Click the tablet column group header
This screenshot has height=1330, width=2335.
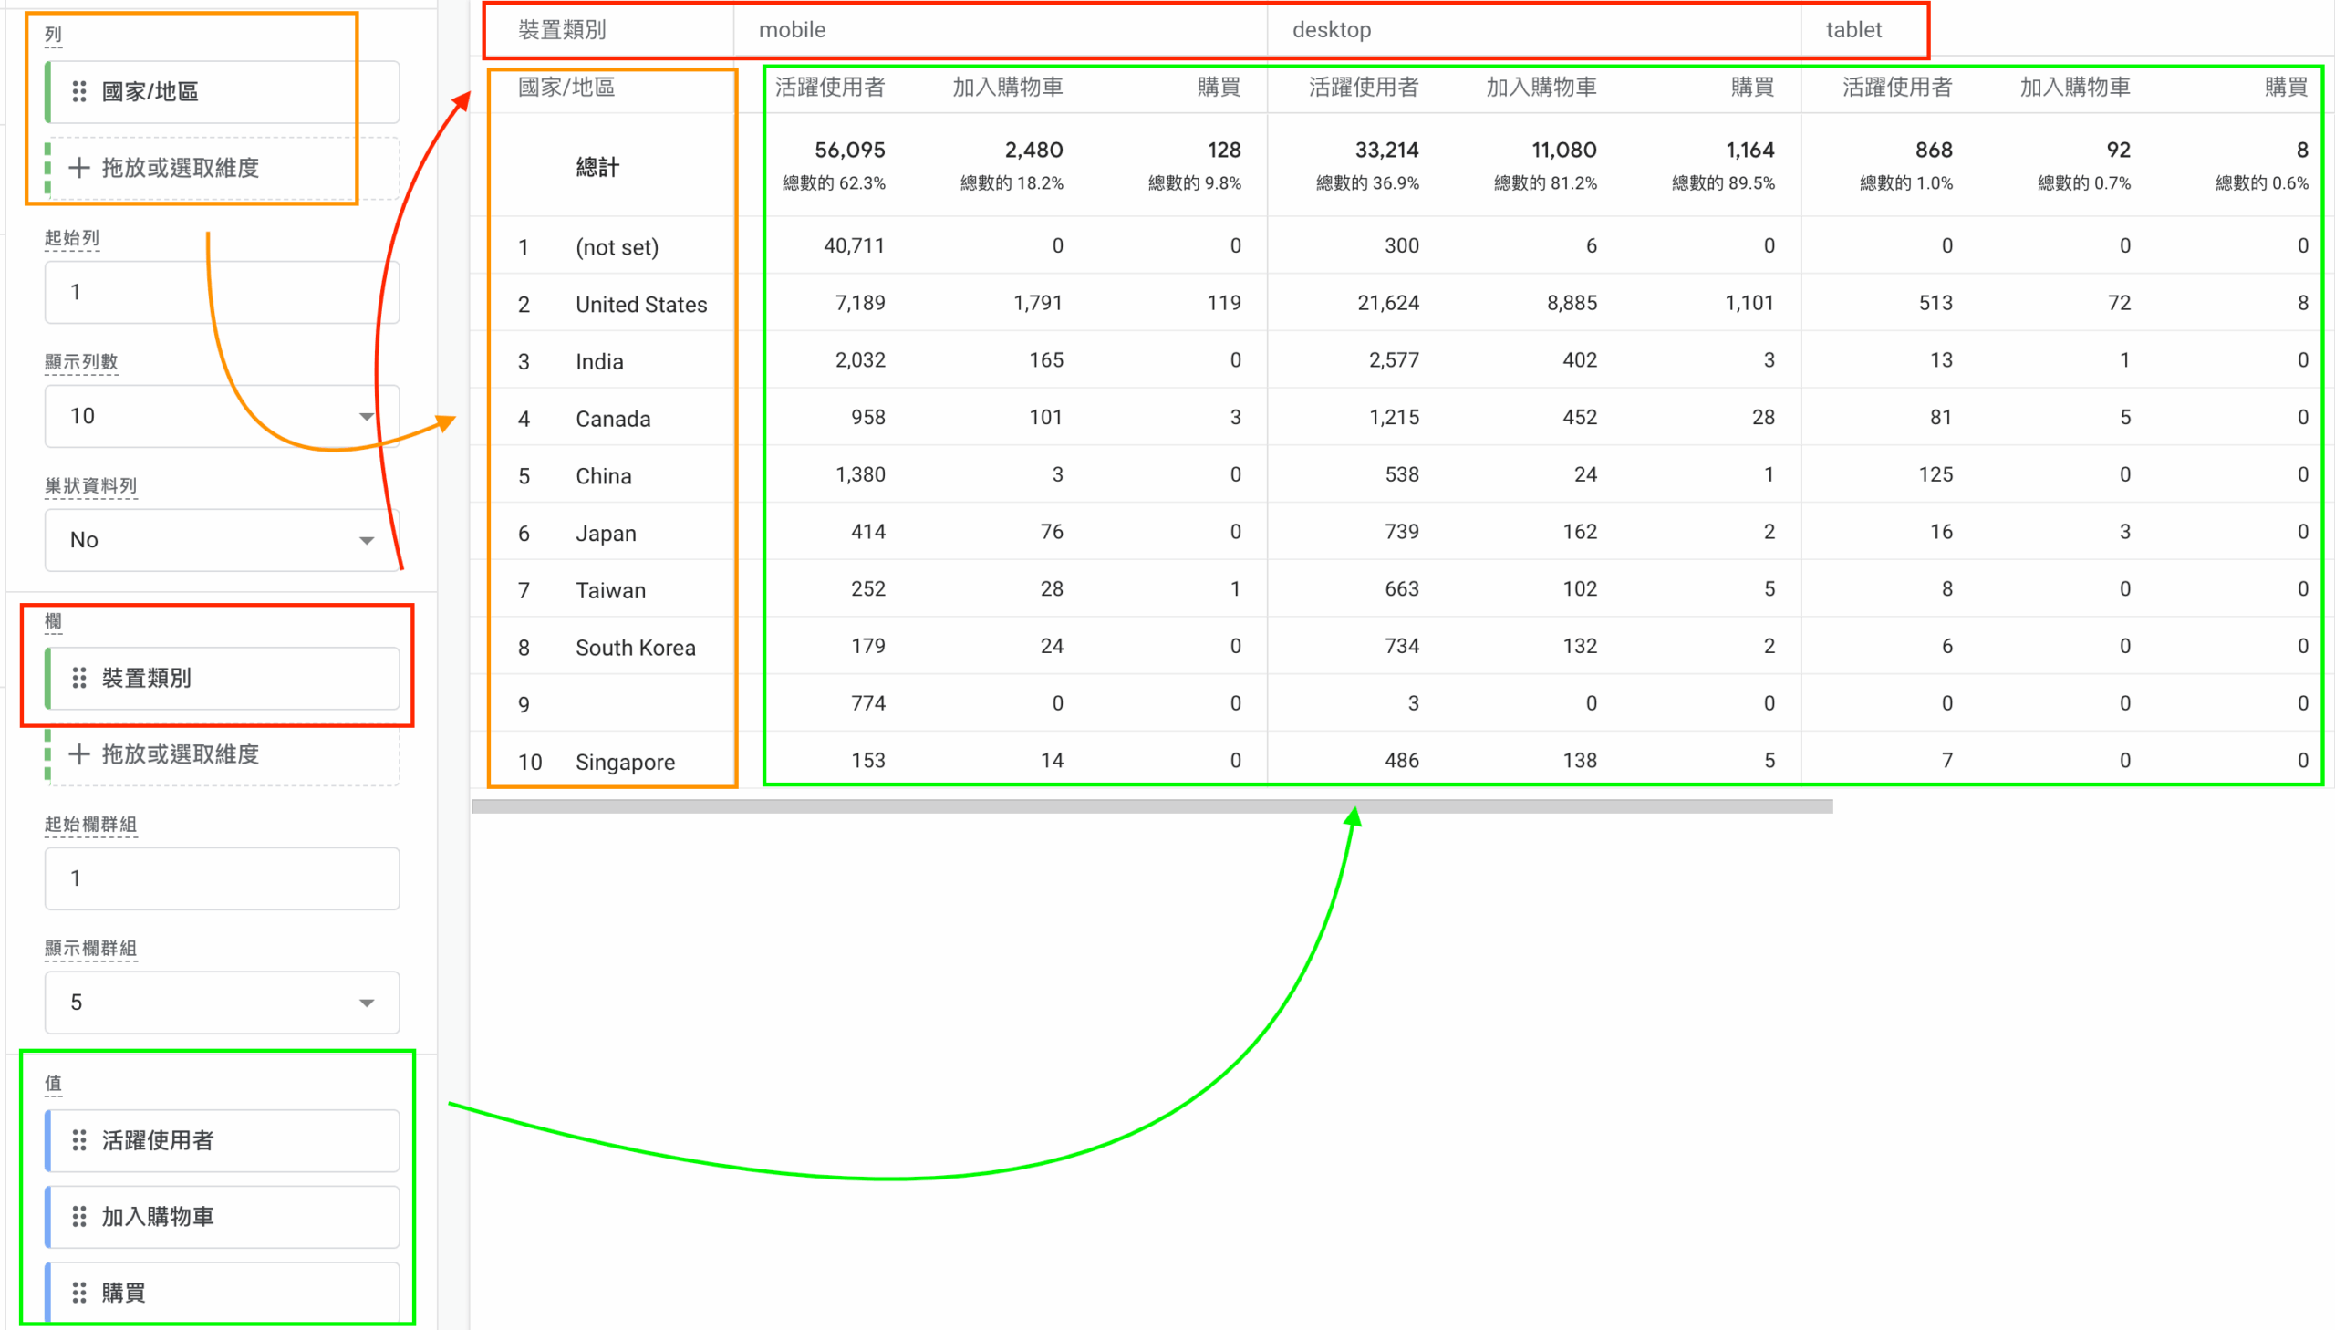[x=1853, y=30]
